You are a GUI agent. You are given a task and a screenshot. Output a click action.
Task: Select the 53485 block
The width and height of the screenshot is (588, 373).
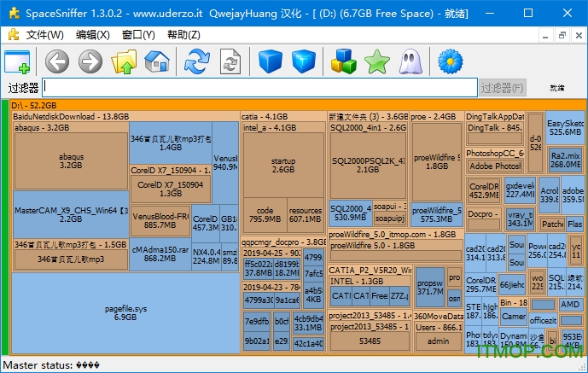pyautogui.click(x=370, y=341)
